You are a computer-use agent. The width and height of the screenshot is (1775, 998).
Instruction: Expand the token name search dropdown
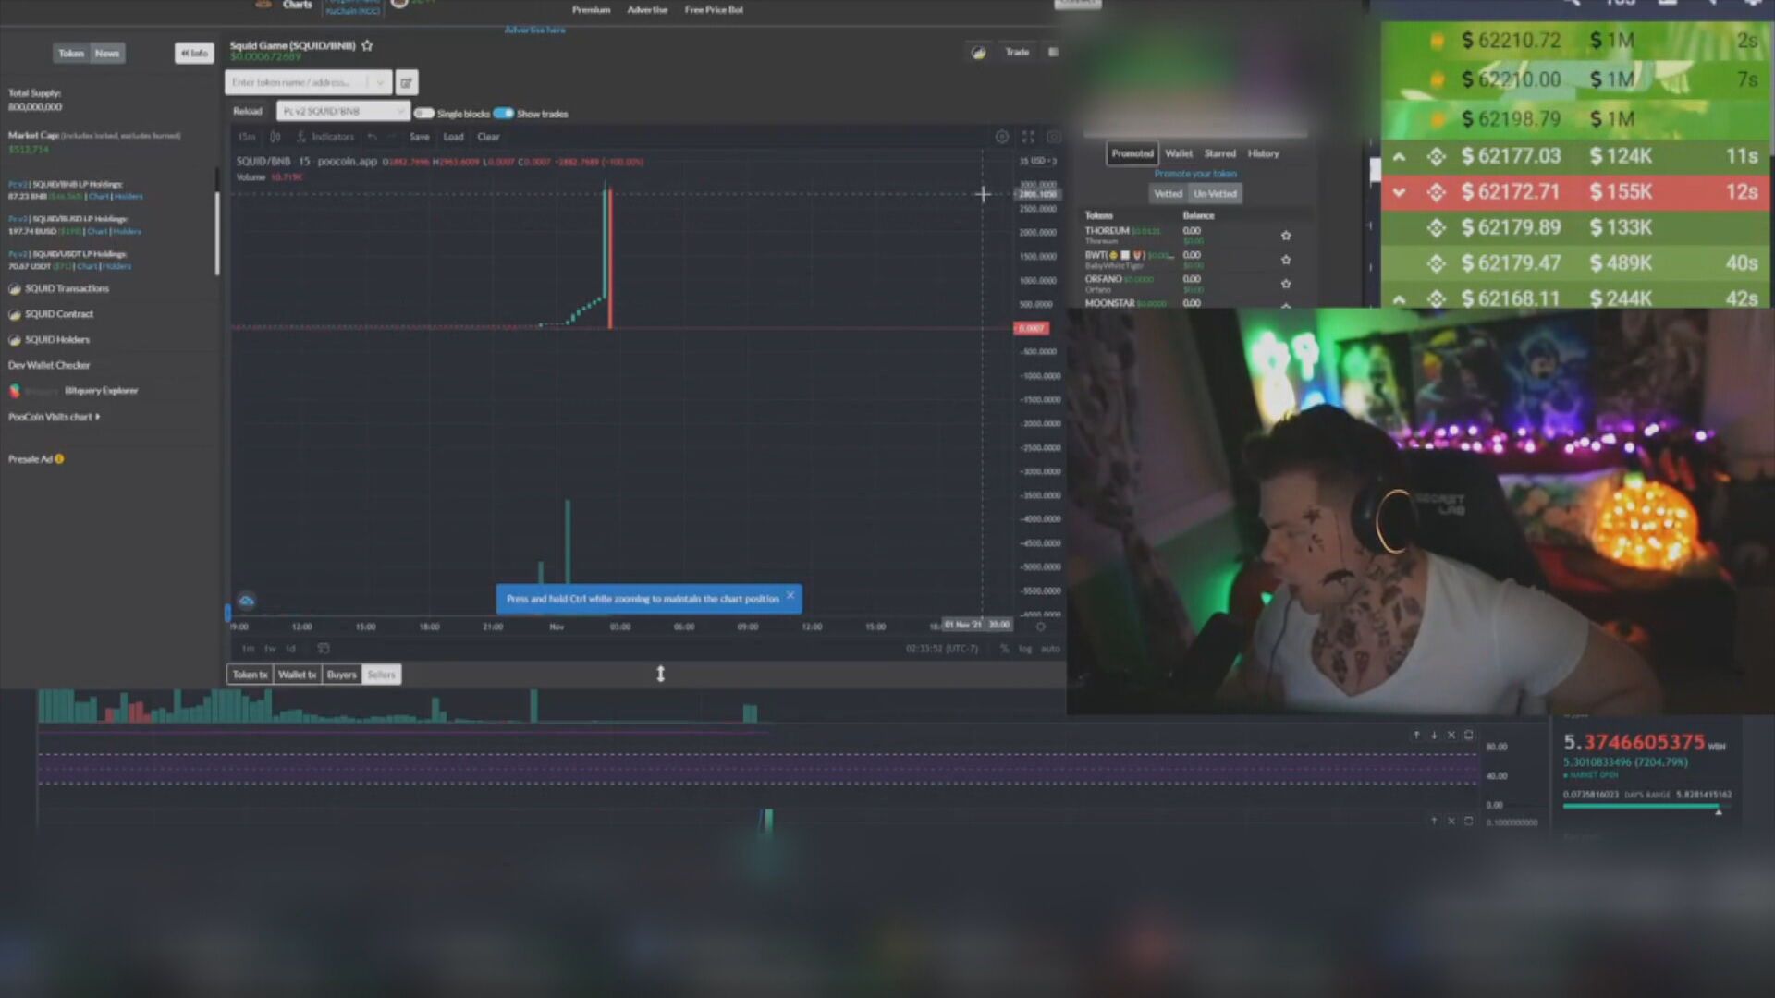[380, 82]
